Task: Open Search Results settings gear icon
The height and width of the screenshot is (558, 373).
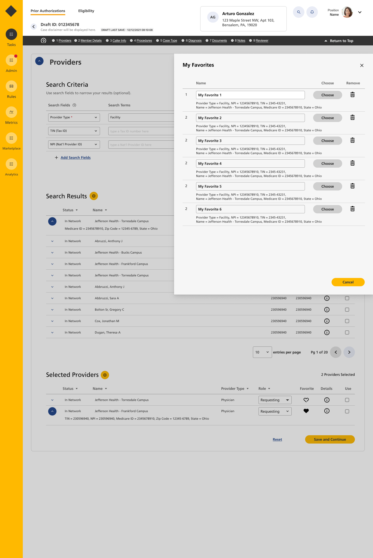Action: coord(94,196)
